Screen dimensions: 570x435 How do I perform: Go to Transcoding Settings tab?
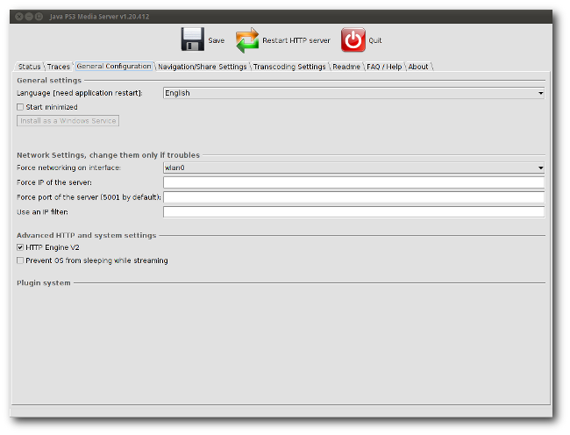coord(289,67)
